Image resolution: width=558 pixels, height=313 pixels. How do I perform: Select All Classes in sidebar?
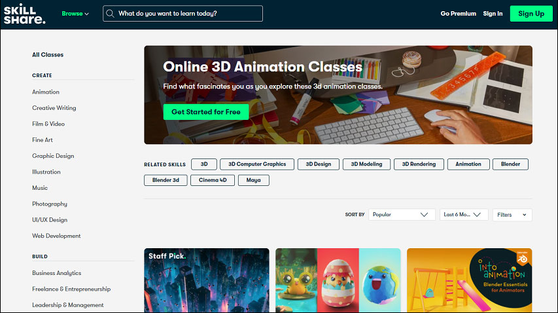click(x=48, y=54)
